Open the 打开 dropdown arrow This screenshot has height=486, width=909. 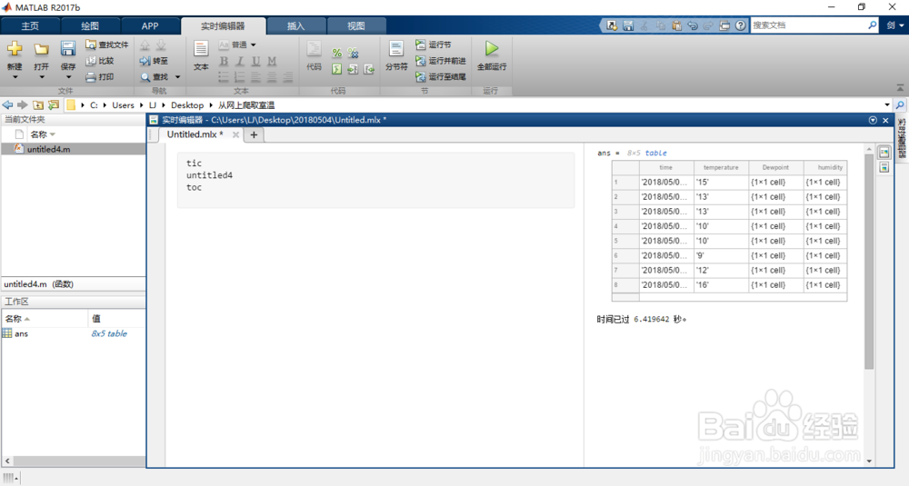[41, 77]
